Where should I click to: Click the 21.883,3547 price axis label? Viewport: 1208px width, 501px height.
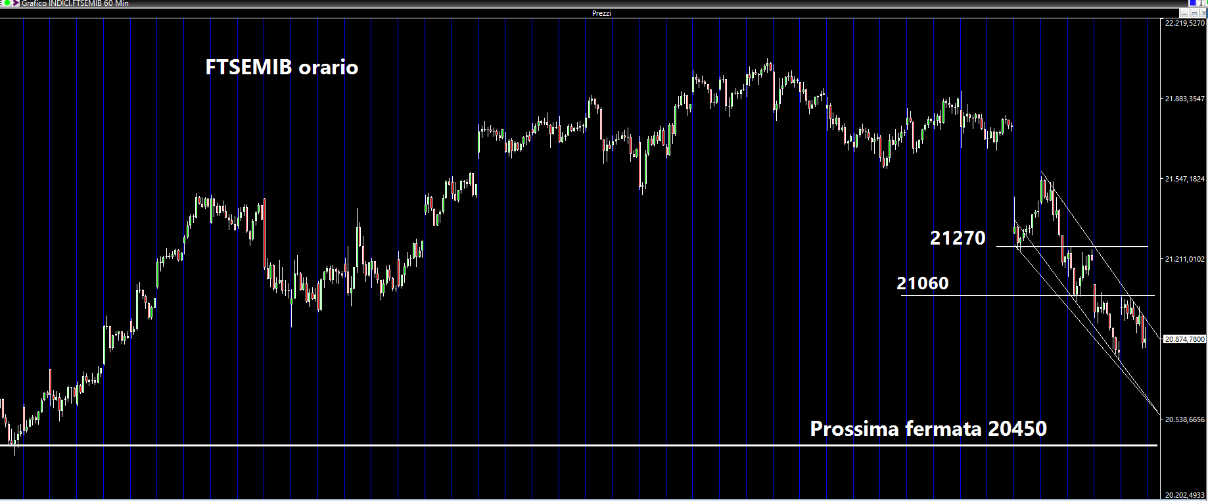1184,99
